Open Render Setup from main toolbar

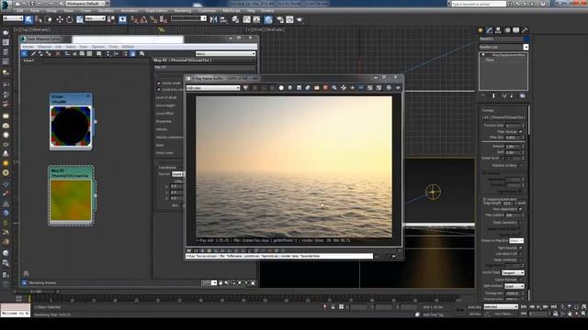click(x=279, y=19)
